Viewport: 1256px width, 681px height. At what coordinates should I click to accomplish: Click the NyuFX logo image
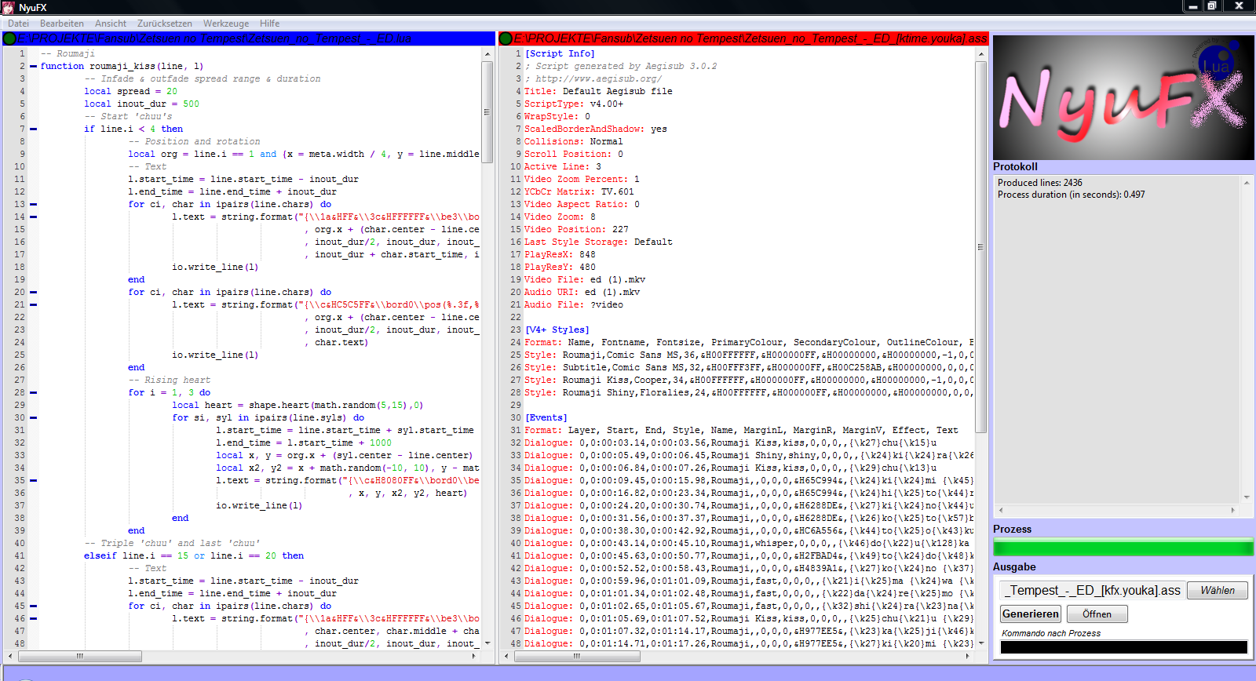tap(1123, 97)
